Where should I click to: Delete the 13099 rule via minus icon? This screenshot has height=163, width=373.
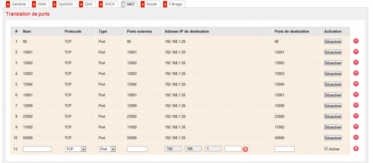pos(356,105)
